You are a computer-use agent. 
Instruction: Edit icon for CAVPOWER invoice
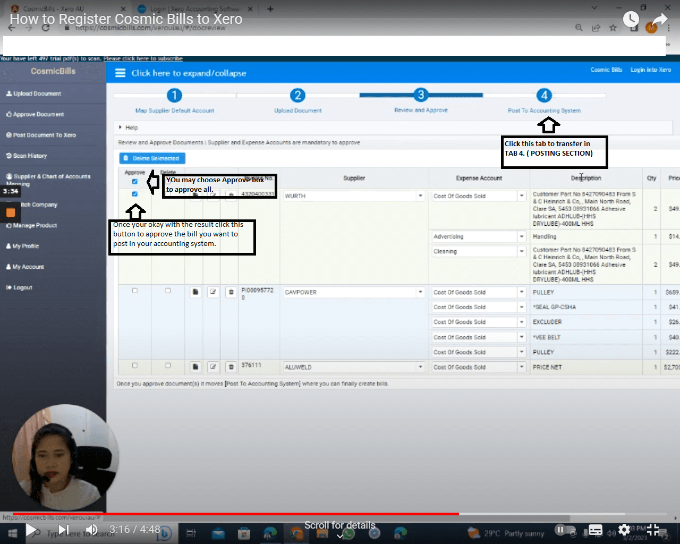tap(213, 292)
